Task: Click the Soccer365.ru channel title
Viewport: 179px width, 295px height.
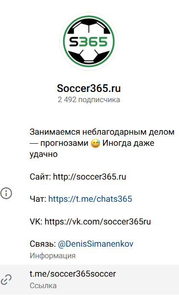Action: click(89, 88)
